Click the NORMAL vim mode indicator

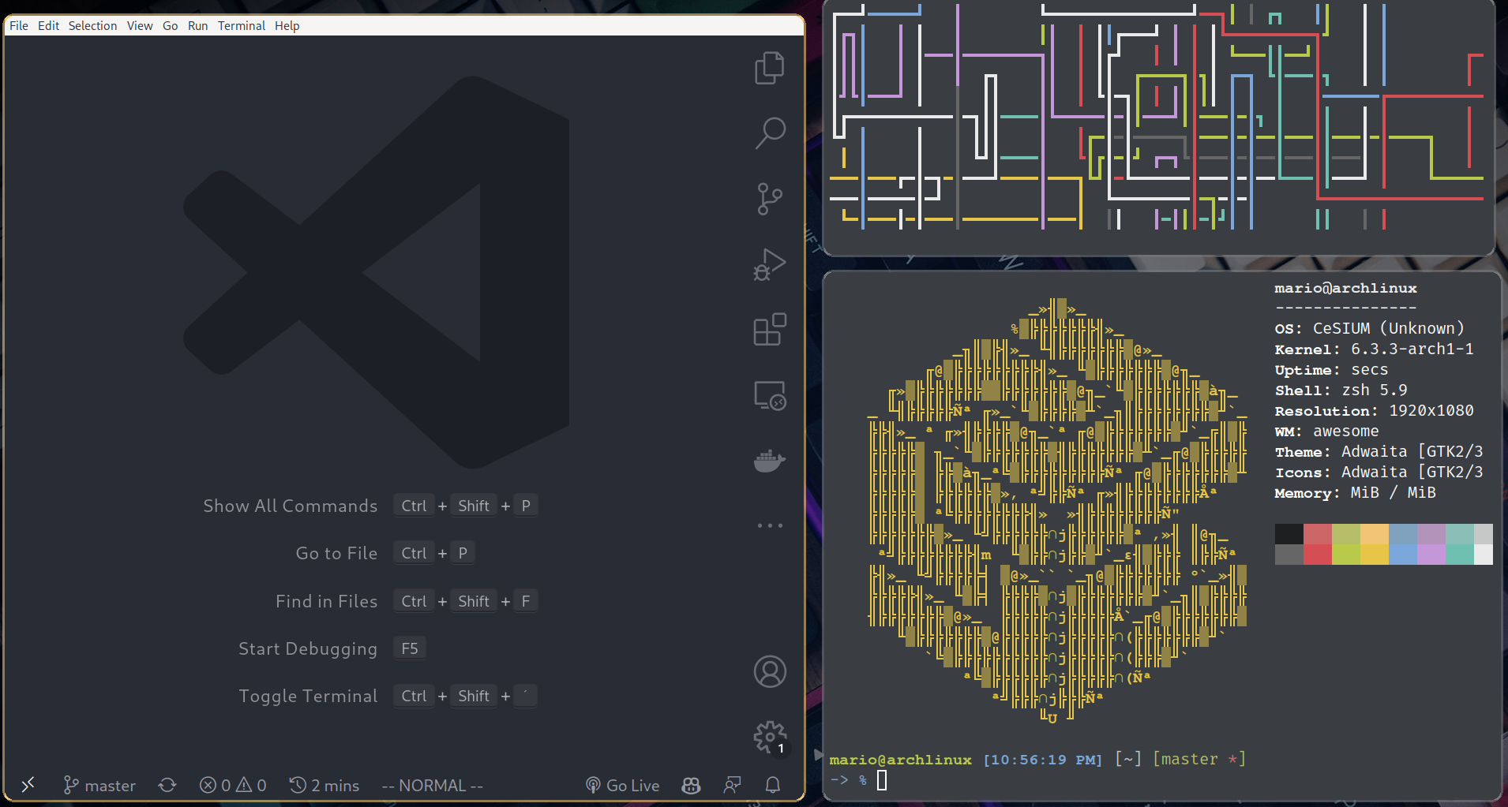pyautogui.click(x=432, y=785)
